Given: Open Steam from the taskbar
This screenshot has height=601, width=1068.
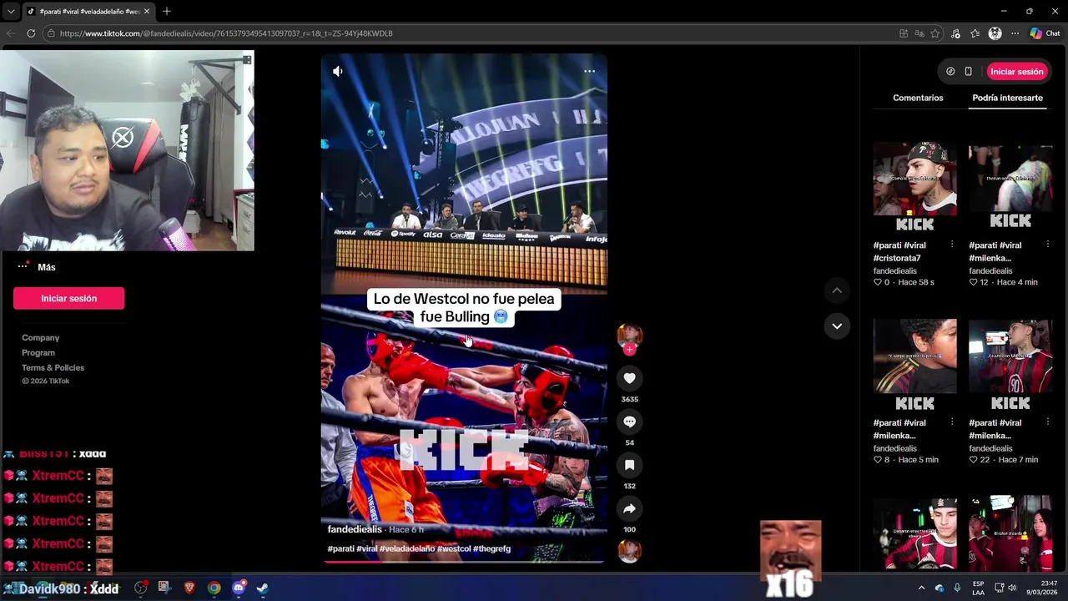Looking at the screenshot, I should click(x=262, y=588).
